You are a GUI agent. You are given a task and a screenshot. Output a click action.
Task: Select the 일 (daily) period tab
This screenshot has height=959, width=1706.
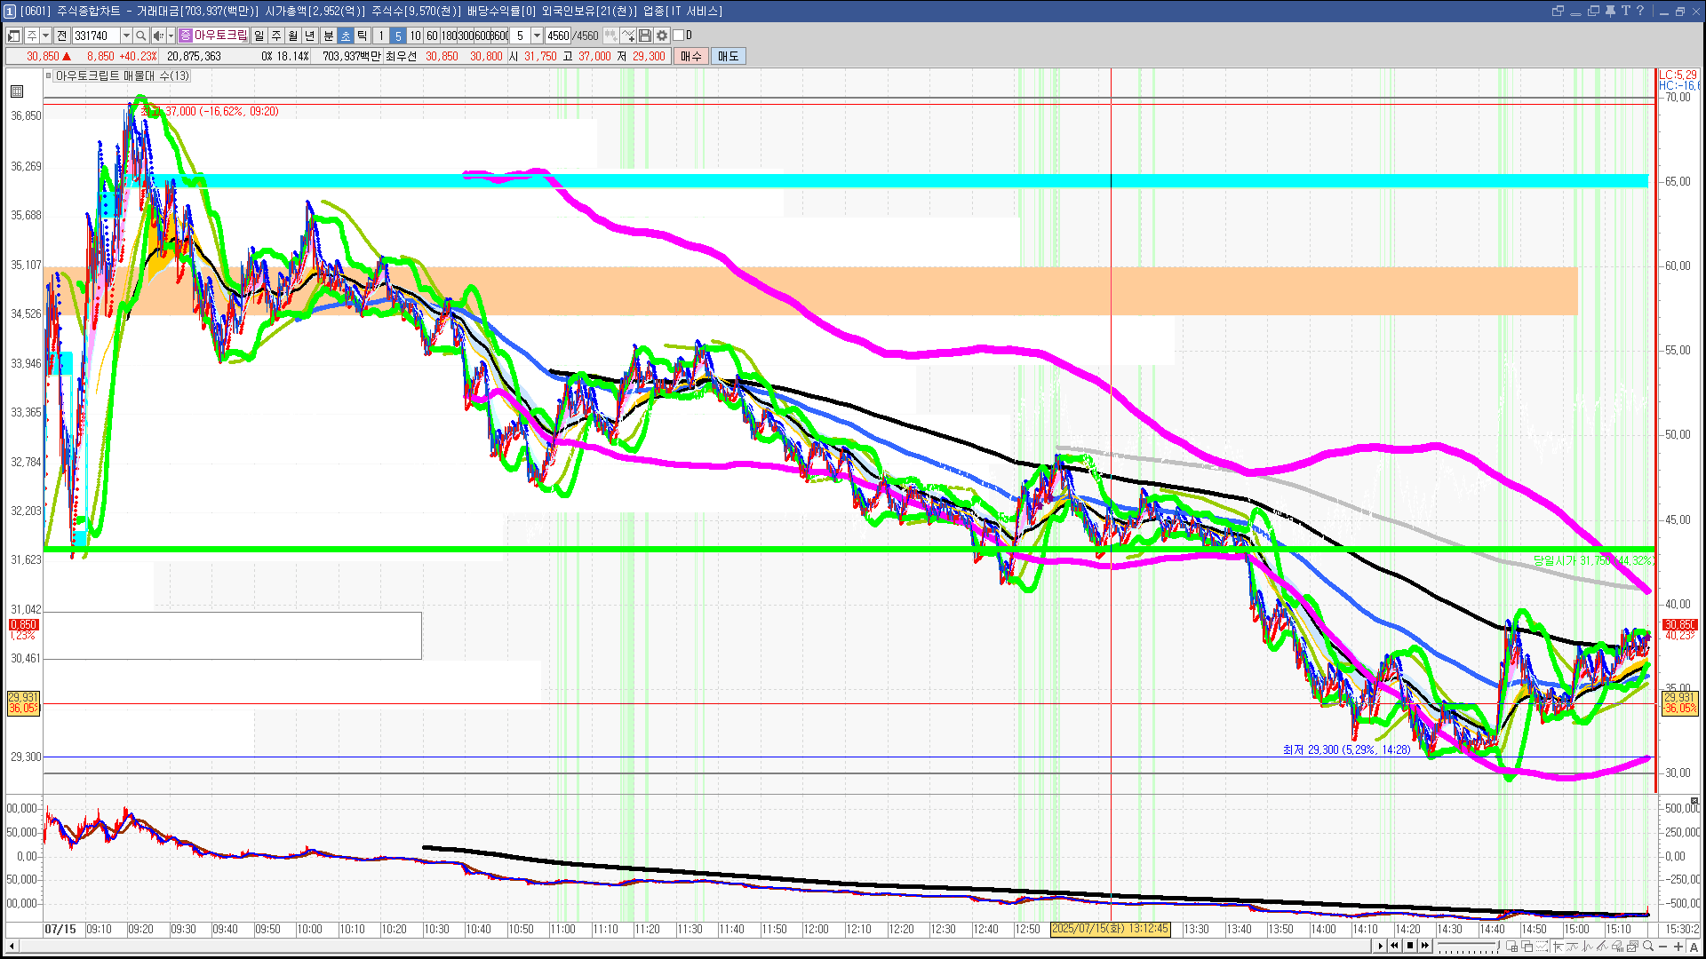click(259, 36)
